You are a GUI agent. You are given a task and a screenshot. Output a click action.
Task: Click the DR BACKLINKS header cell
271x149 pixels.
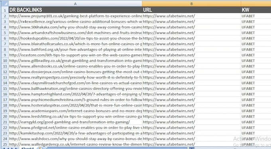click(x=75, y=10)
